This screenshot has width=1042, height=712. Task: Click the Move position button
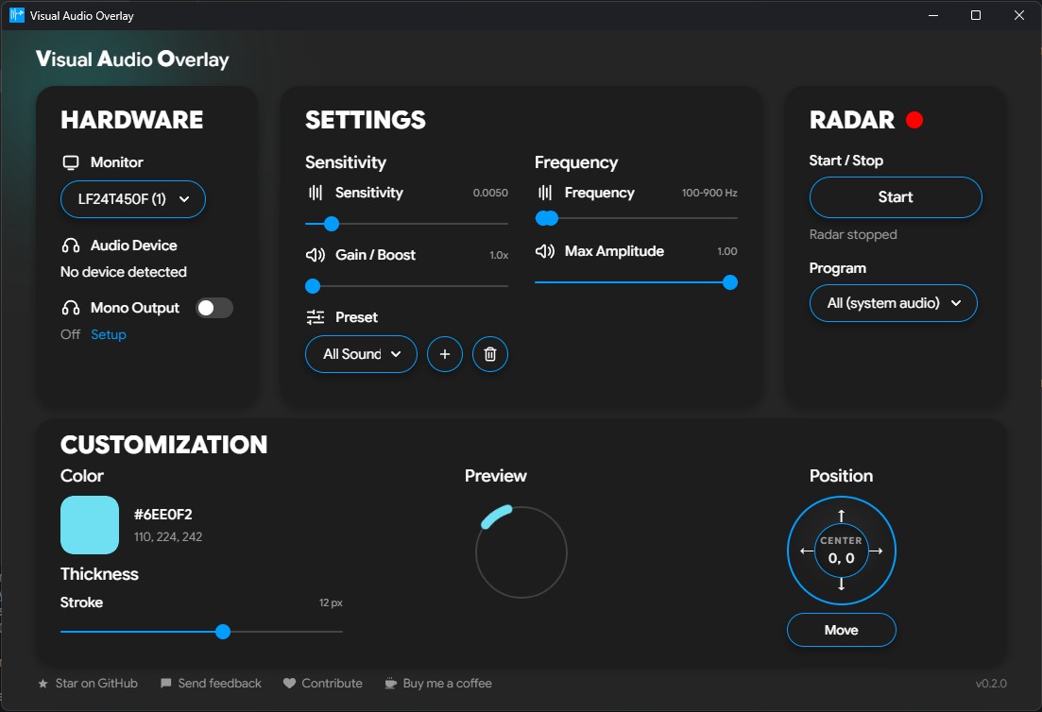point(842,630)
